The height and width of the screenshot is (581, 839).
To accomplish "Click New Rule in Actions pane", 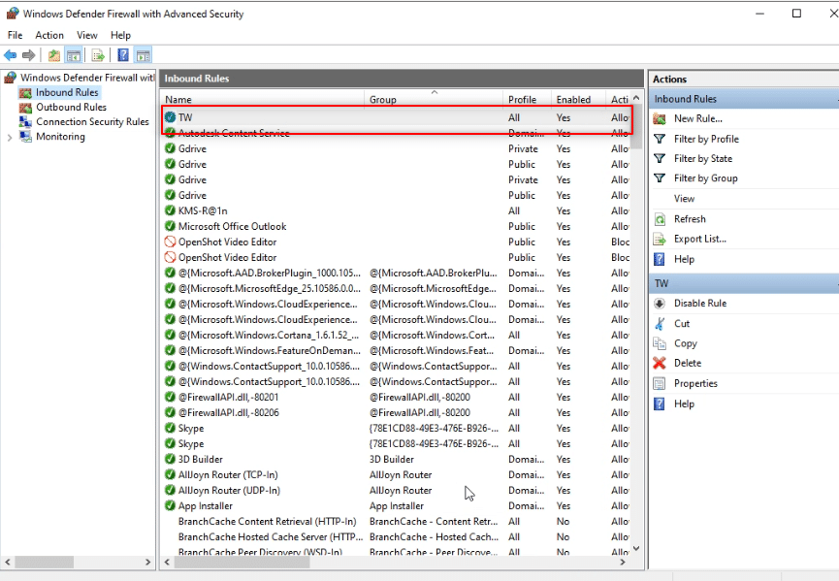I will click(697, 118).
